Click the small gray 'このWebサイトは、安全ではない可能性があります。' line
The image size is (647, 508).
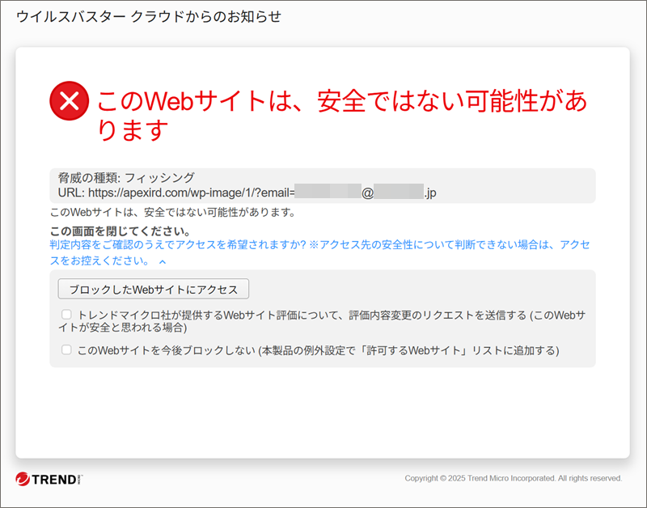pos(173,213)
